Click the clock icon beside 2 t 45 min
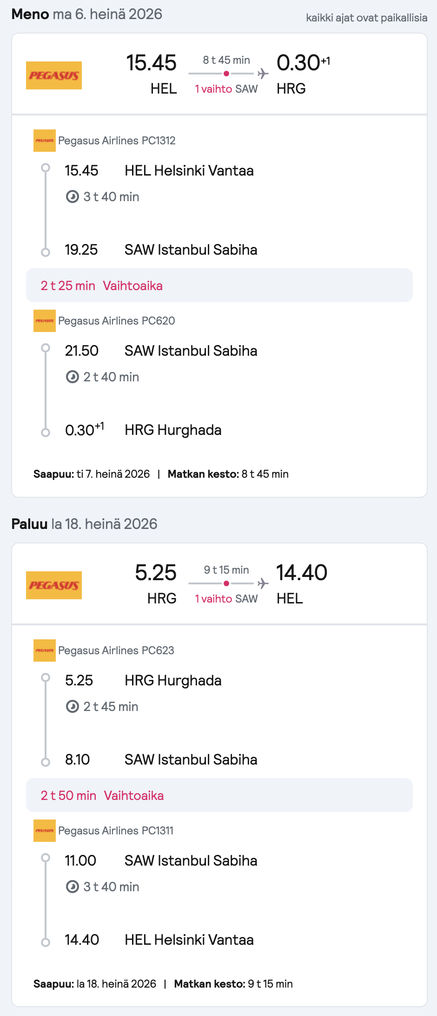Screen dimensions: 437x1016 click(x=73, y=707)
